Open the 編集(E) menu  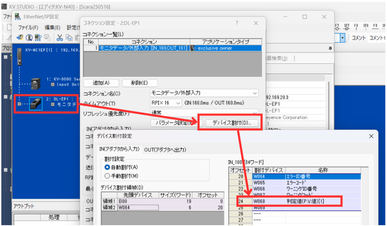pyautogui.click(x=52, y=27)
